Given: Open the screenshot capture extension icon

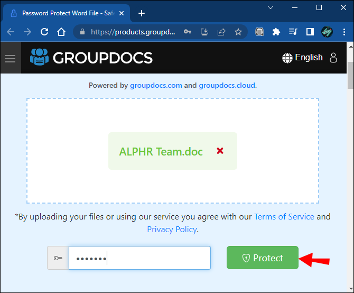Looking at the screenshot, I should (259, 32).
